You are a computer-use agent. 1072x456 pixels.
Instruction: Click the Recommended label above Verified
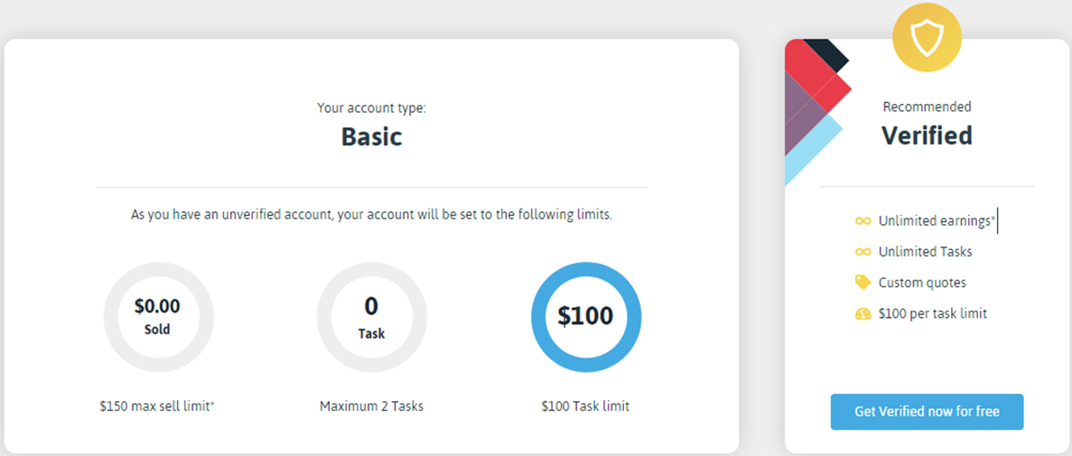pyautogui.click(x=927, y=107)
